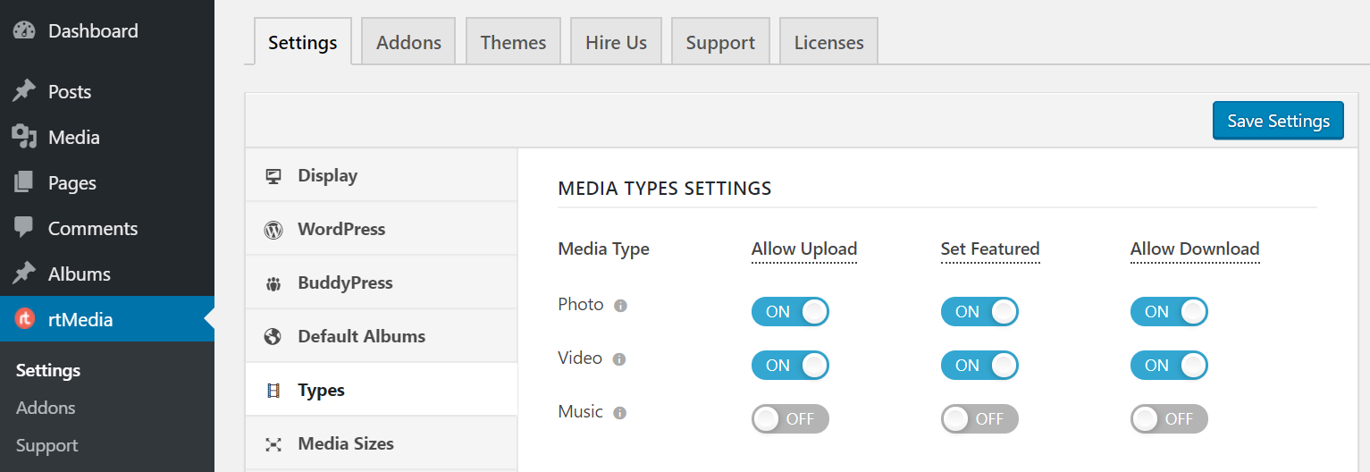The width and height of the screenshot is (1370, 472).
Task: Click the Comments speech bubble icon
Action: coord(24,227)
